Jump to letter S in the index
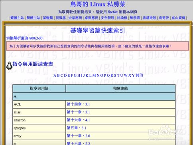The width and height of the screenshot is (193, 145). click(x=115, y=75)
